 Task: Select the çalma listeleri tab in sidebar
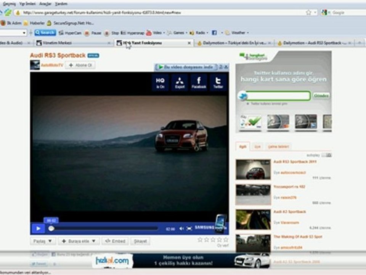[x=278, y=147]
